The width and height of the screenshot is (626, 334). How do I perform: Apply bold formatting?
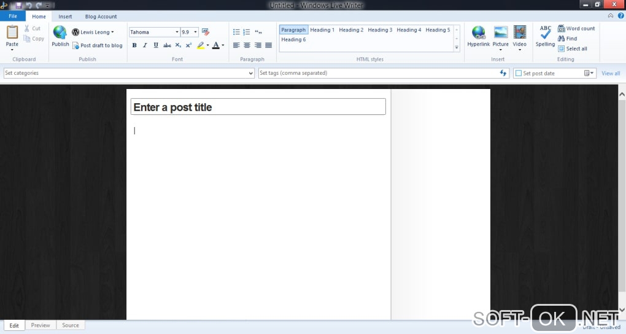134,45
